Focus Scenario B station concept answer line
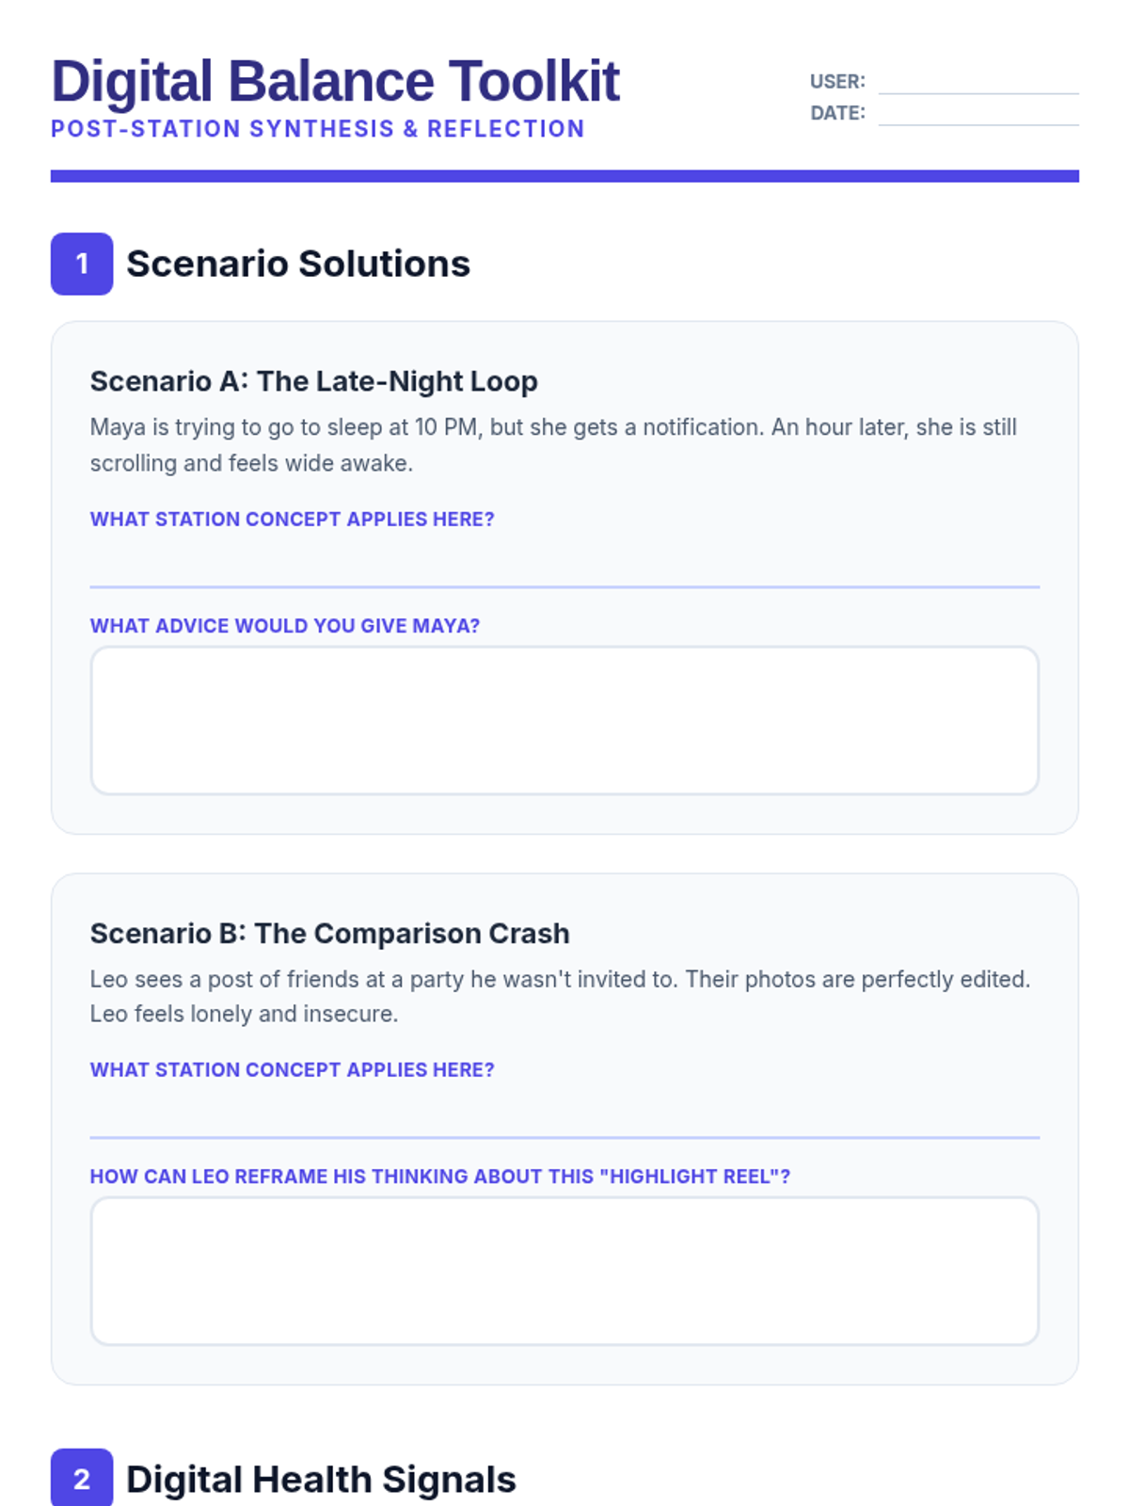The height and width of the screenshot is (1506, 1129). coord(564,1117)
